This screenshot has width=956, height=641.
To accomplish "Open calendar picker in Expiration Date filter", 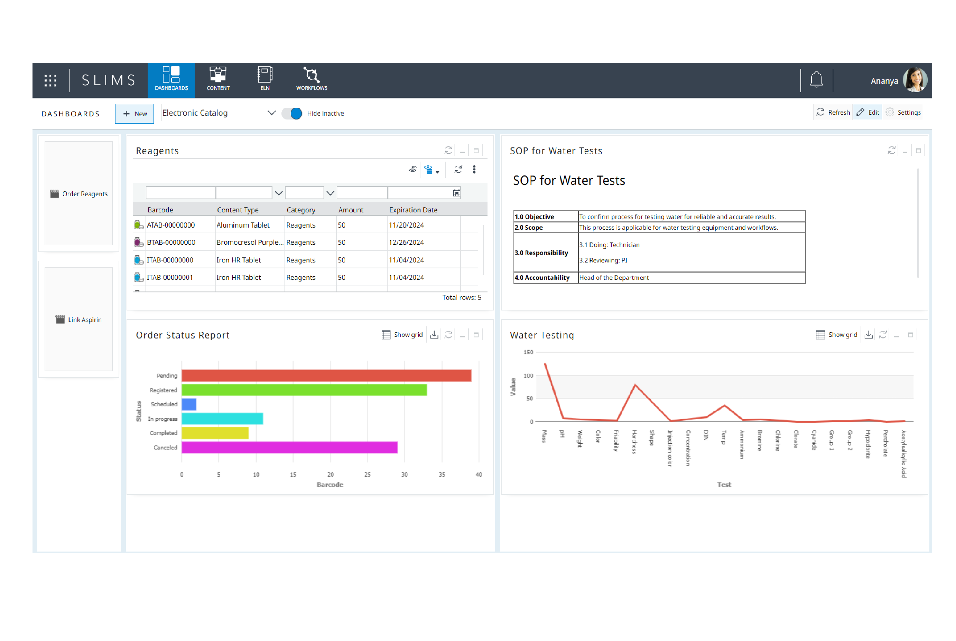I will click(x=456, y=193).
